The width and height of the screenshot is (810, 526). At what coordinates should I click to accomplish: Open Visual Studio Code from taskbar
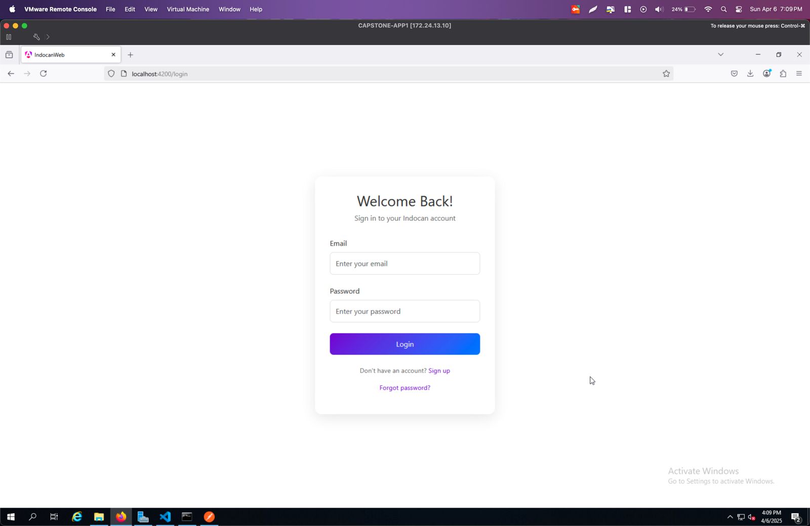(165, 517)
